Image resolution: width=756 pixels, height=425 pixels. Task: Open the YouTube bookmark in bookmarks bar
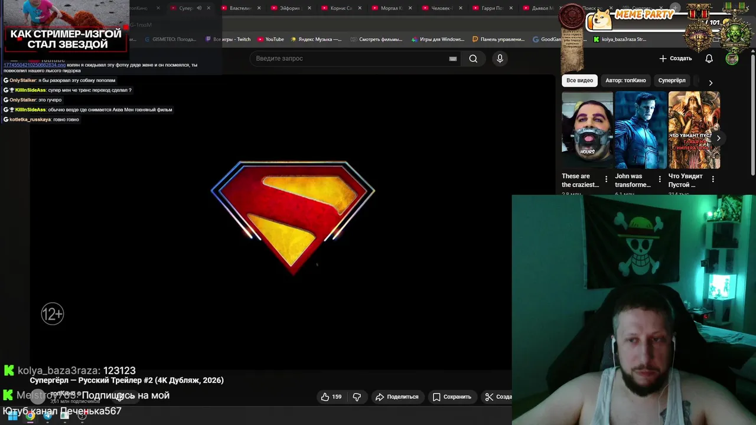coord(271,40)
